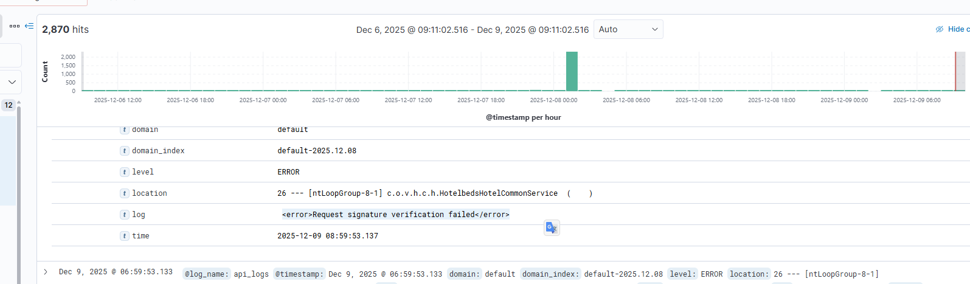Viewport: 970px width, 284px height.
Task: Click the three-squares options icon
Action: [15, 26]
